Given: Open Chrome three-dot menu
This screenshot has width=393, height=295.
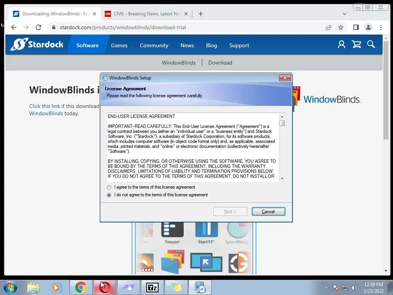Looking at the screenshot, I should pyautogui.click(x=381, y=27).
